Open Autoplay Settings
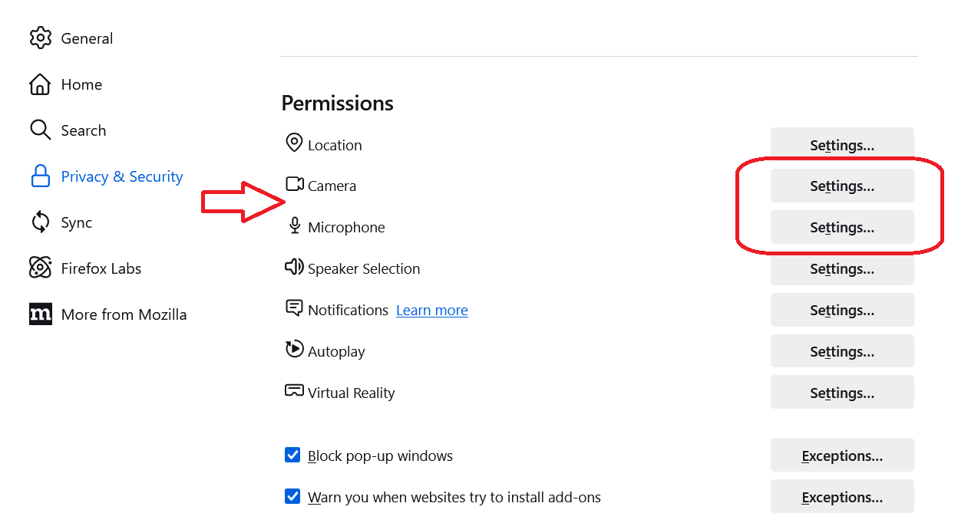Screen dimensions: 958x523 click(x=841, y=352)
